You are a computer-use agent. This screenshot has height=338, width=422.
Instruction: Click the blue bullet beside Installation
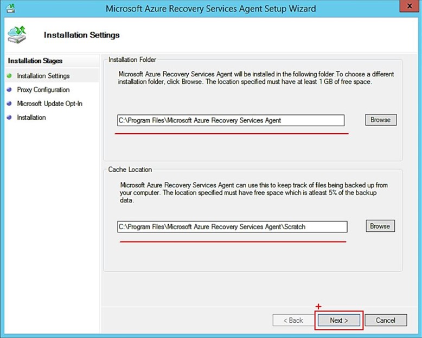[x=9, y=118]
